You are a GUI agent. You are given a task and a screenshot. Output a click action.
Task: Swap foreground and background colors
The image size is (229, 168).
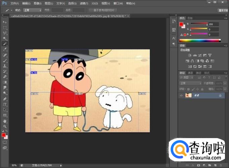pos(6,131)
